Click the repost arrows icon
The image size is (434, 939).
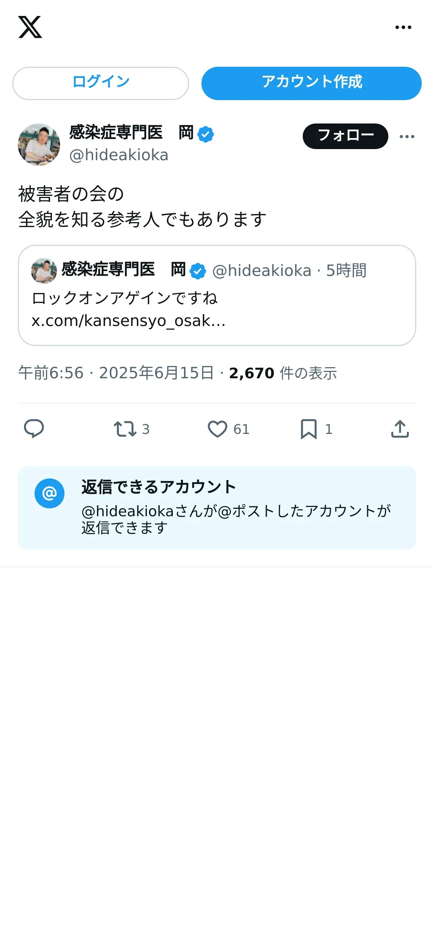click(x=125, y=429)
